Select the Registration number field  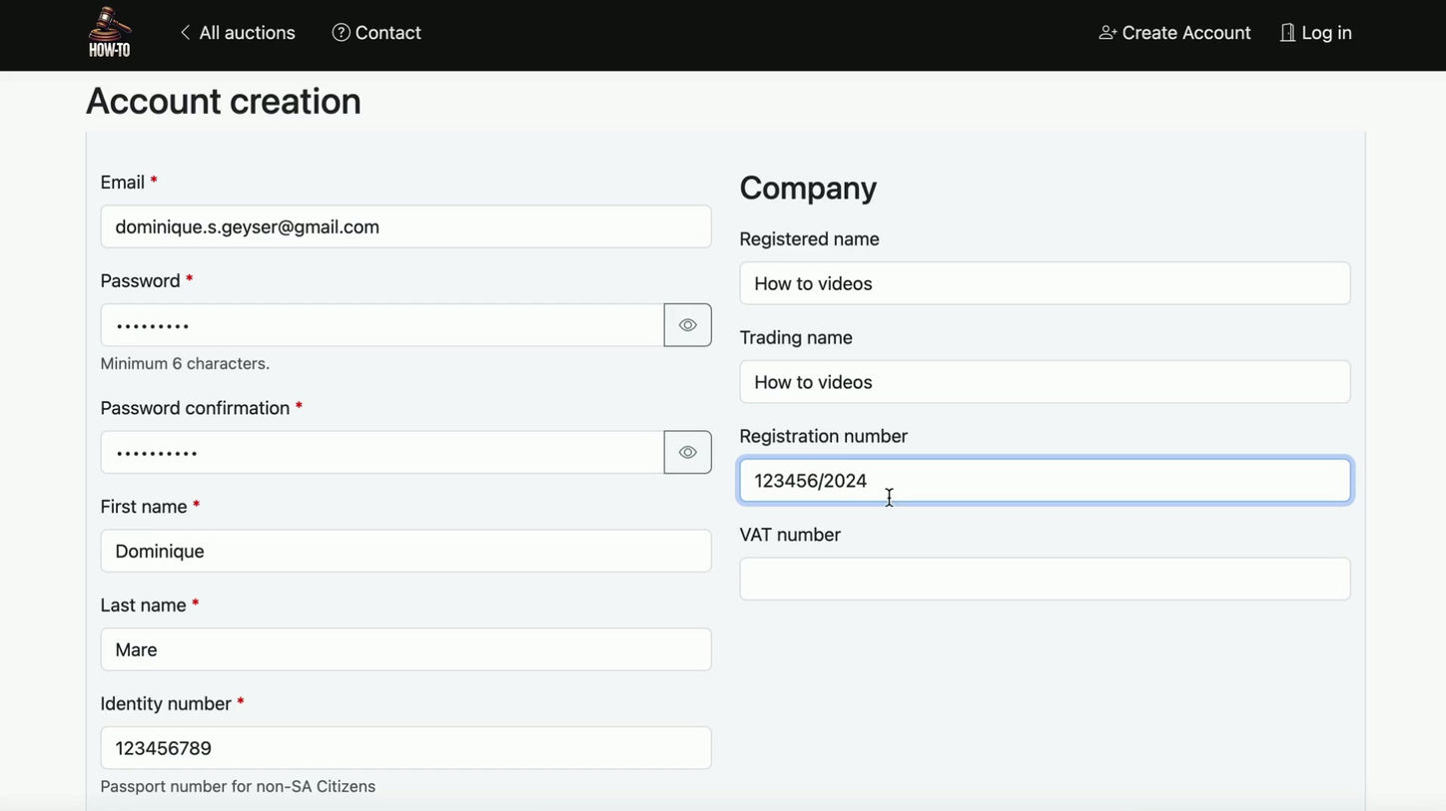pos(1045,480)
